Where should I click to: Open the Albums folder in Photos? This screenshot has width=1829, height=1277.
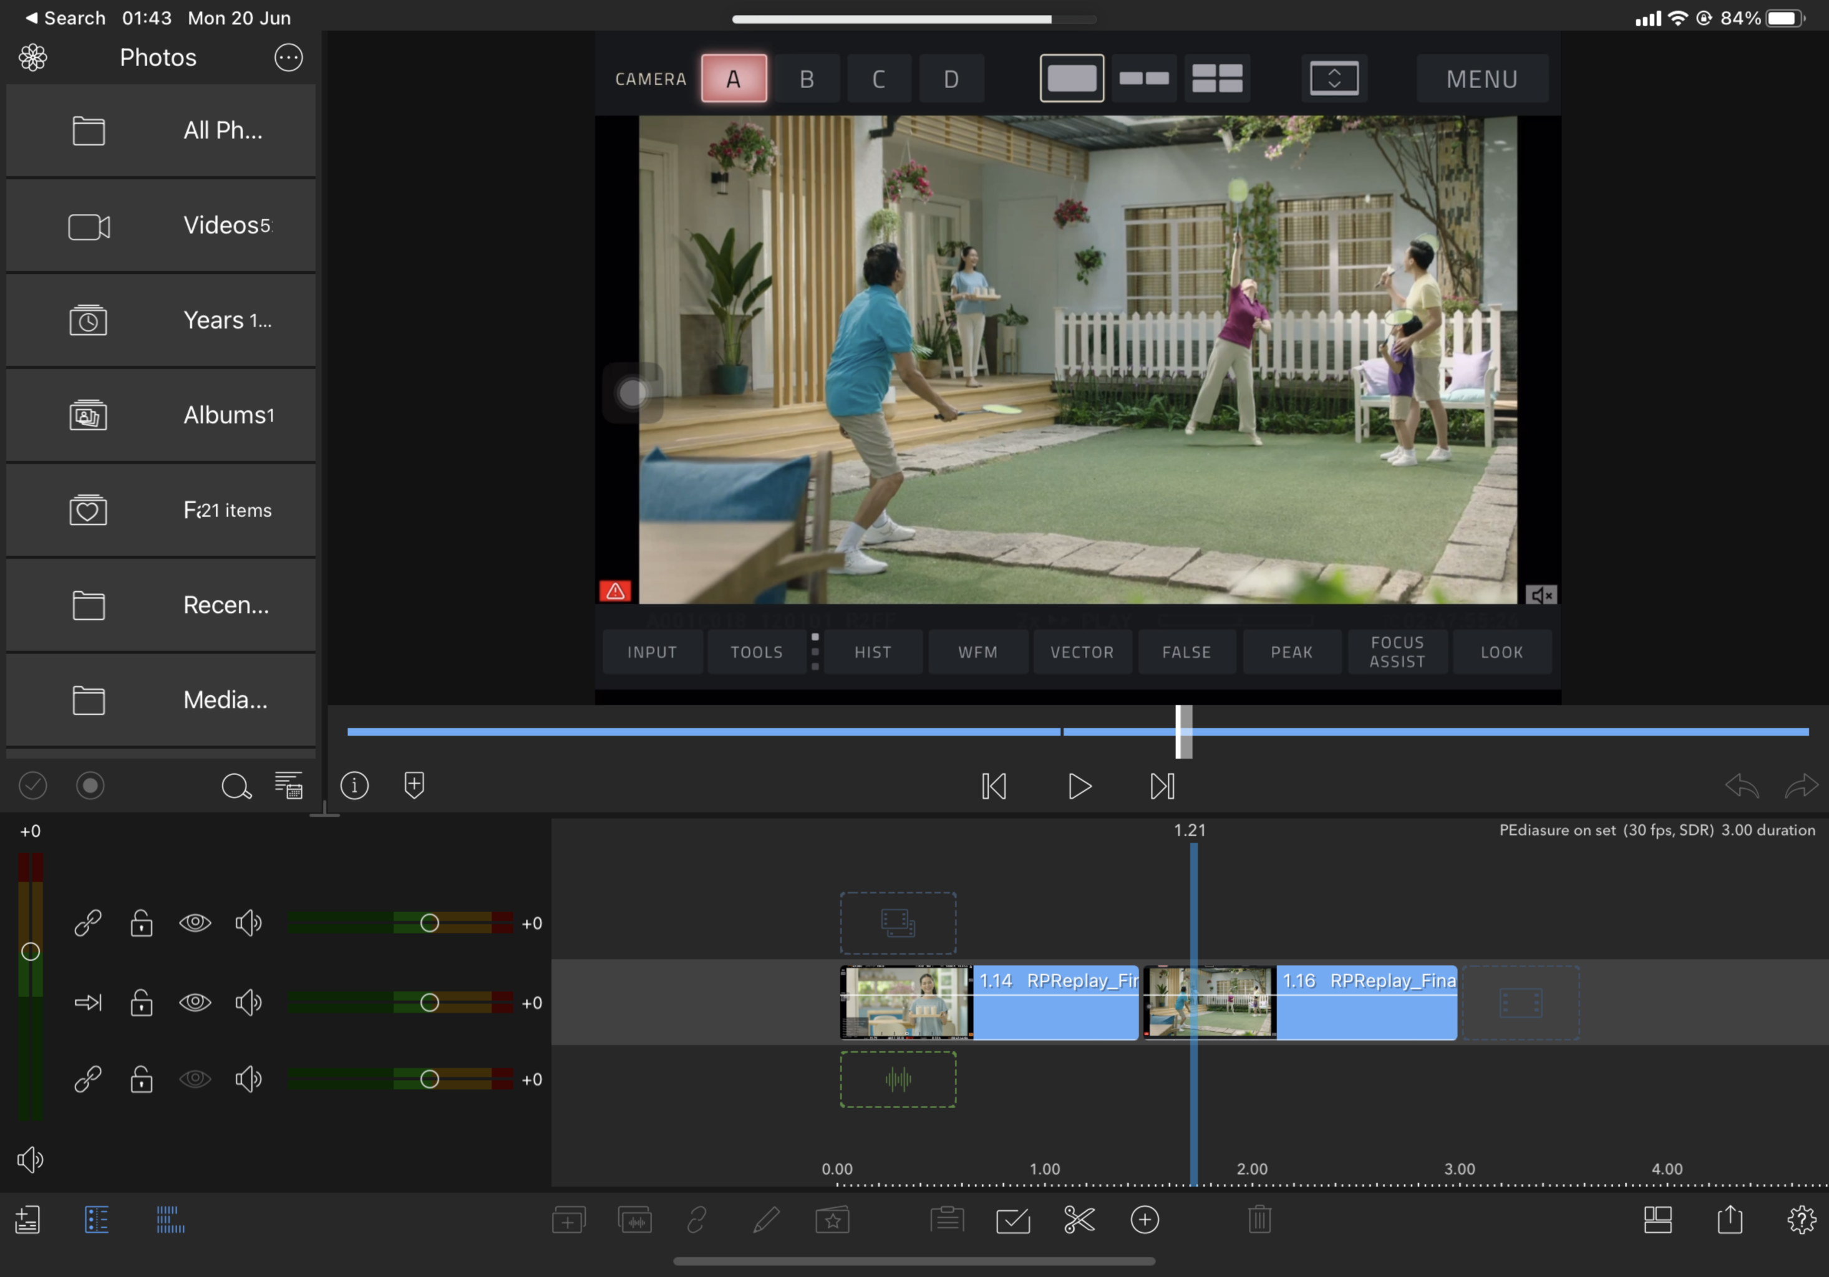(161, 415)
